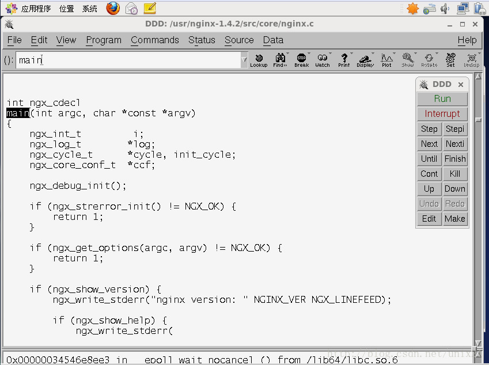Screen dimensions: 489x365
Task: Open the Help menu
Action: (467, 40)
